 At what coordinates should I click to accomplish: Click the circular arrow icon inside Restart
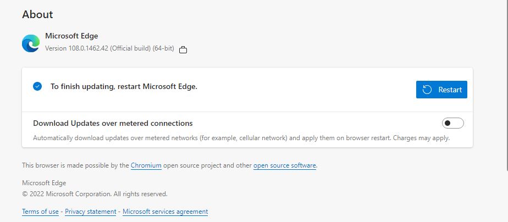click(x=427, y=90)
